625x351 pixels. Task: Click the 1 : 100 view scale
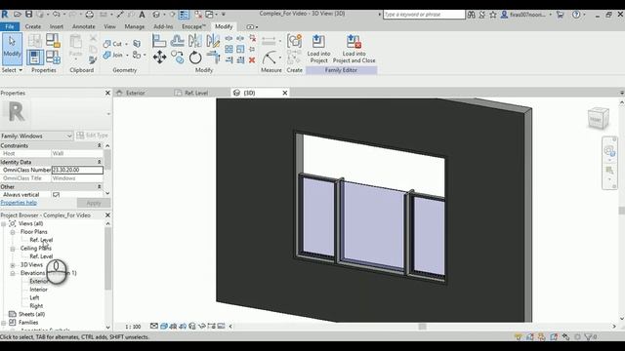click(x=133, y=327)
